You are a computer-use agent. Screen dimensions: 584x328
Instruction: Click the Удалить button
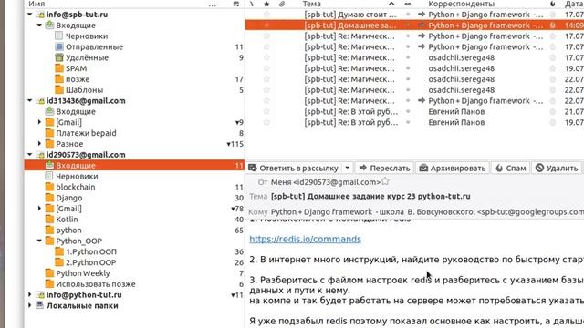coord(557,168)
